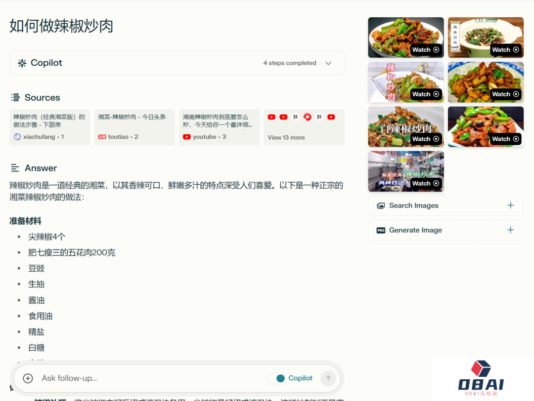The image size is (534, 401).
Task: Click the Ask follow-up input field
Action: (148, 378)
